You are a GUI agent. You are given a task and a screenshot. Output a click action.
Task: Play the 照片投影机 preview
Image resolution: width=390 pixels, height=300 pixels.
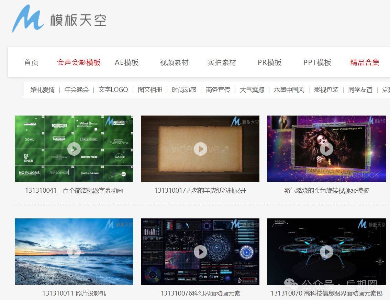click(74, 252)
